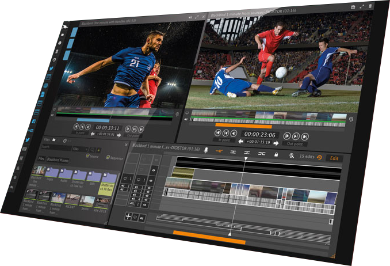Select the Files breadcrumb tab
The width and height of the screenshot is (390, 266).
coord(41,158)
